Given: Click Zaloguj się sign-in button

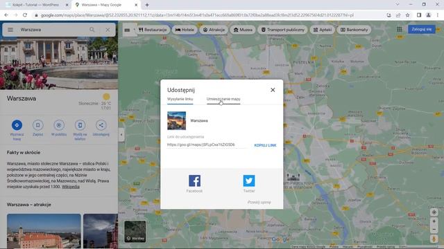Looking at the screenshot, I should pyautogui.click(x=422, y=29).
